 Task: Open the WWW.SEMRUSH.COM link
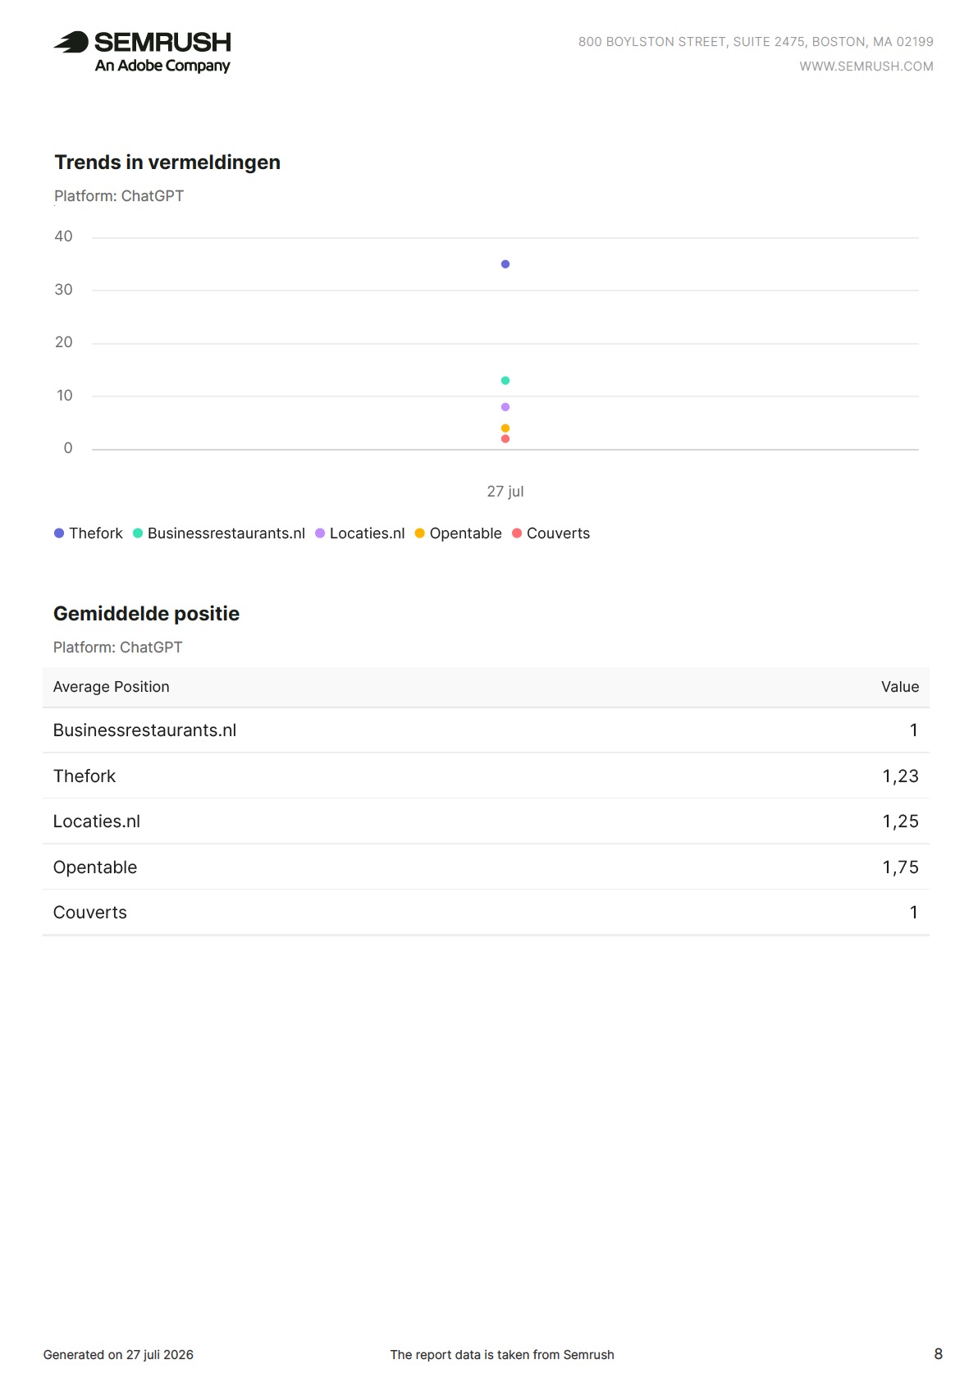pyautogui.click(x=866, y=66)
